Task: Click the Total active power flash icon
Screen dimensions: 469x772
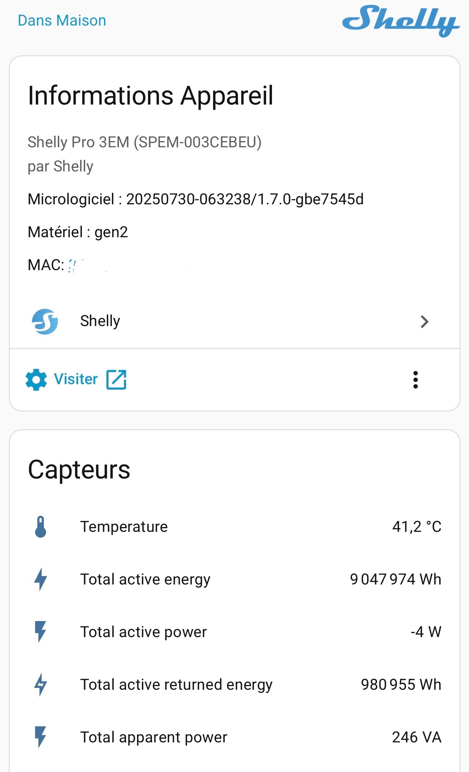Action: point(41,632)
